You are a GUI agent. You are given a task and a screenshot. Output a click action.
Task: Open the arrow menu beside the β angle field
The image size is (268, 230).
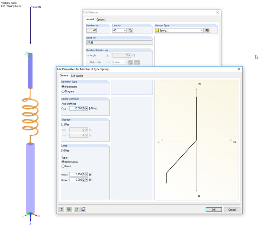pyautogui.click(x=130, y=55)
